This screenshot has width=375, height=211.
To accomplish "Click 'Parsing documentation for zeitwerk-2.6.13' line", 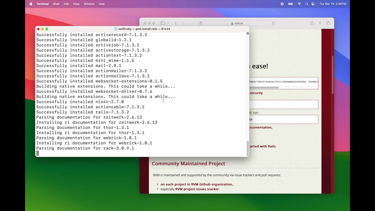I will [x=89, y=117].
